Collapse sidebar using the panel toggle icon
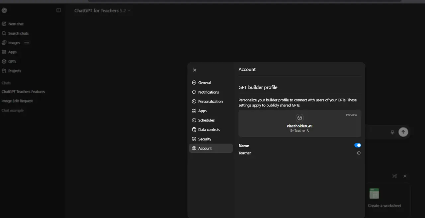The height and width of the screenshot is (218, 425). [59, 10]
